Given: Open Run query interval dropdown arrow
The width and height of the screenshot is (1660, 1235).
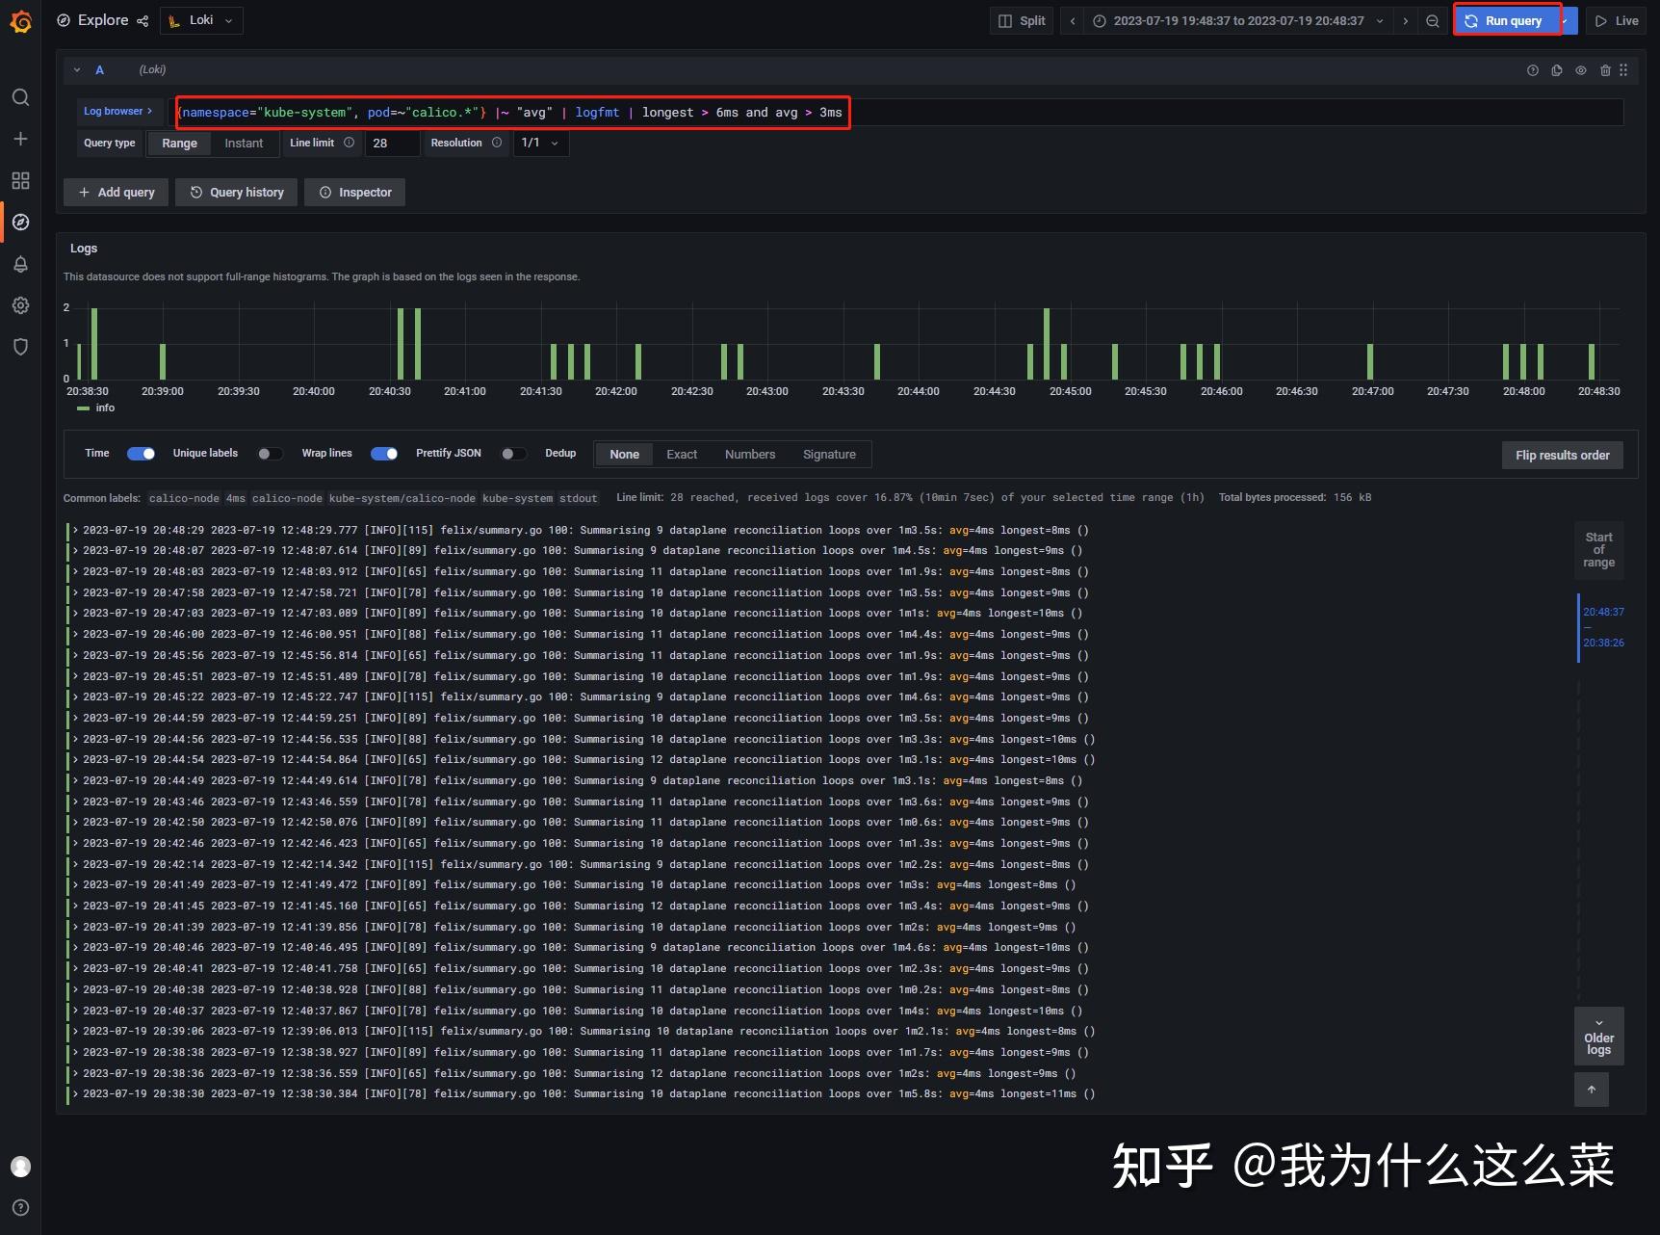Looking at the screenshot, I should 1569,21.
